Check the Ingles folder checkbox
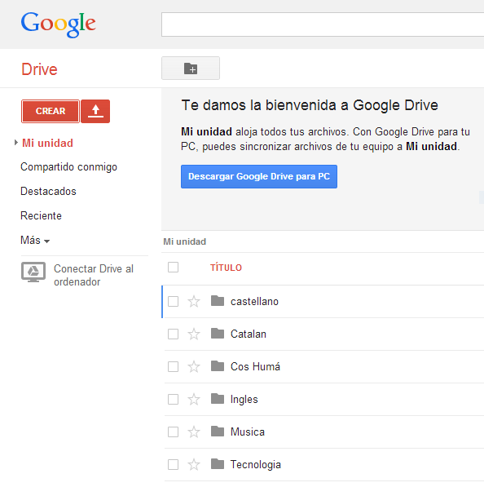484x487 pixels. click(x=173, y=399)
